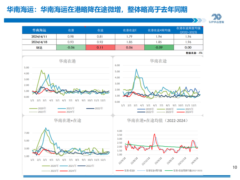The width and height of the screenshot is (240, 180).
Task: Click 2023年 legend in 华南在港 chart
Action: tap(38, 112)
